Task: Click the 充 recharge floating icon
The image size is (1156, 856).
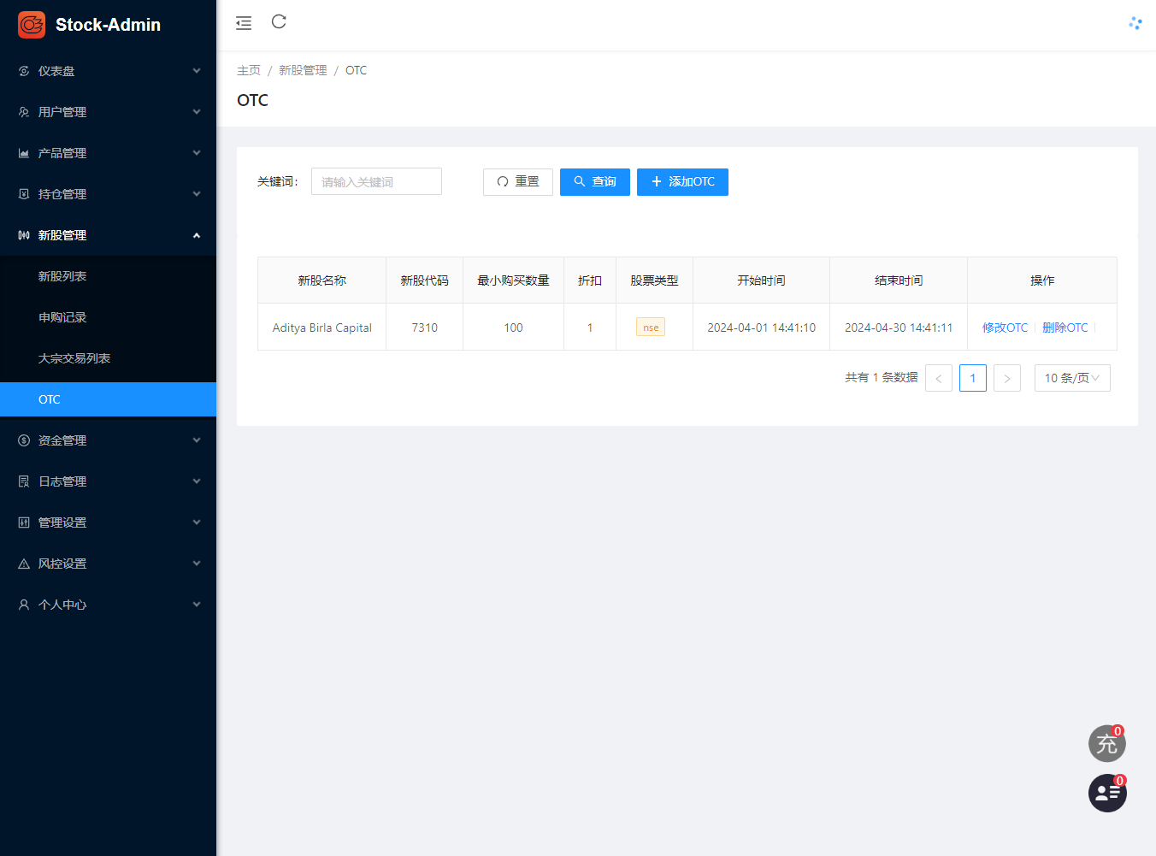Action: click(1106, 743)
